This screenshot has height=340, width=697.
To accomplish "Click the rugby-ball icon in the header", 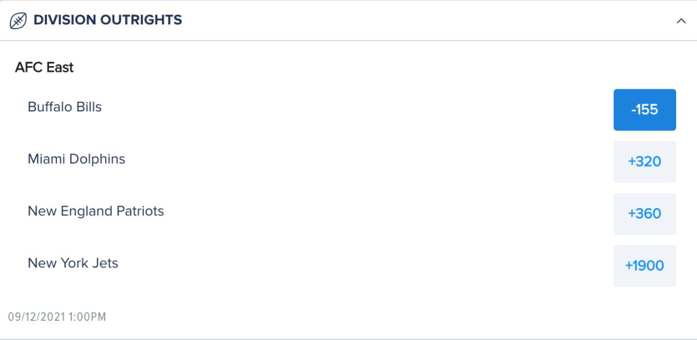I will point(19,21).
